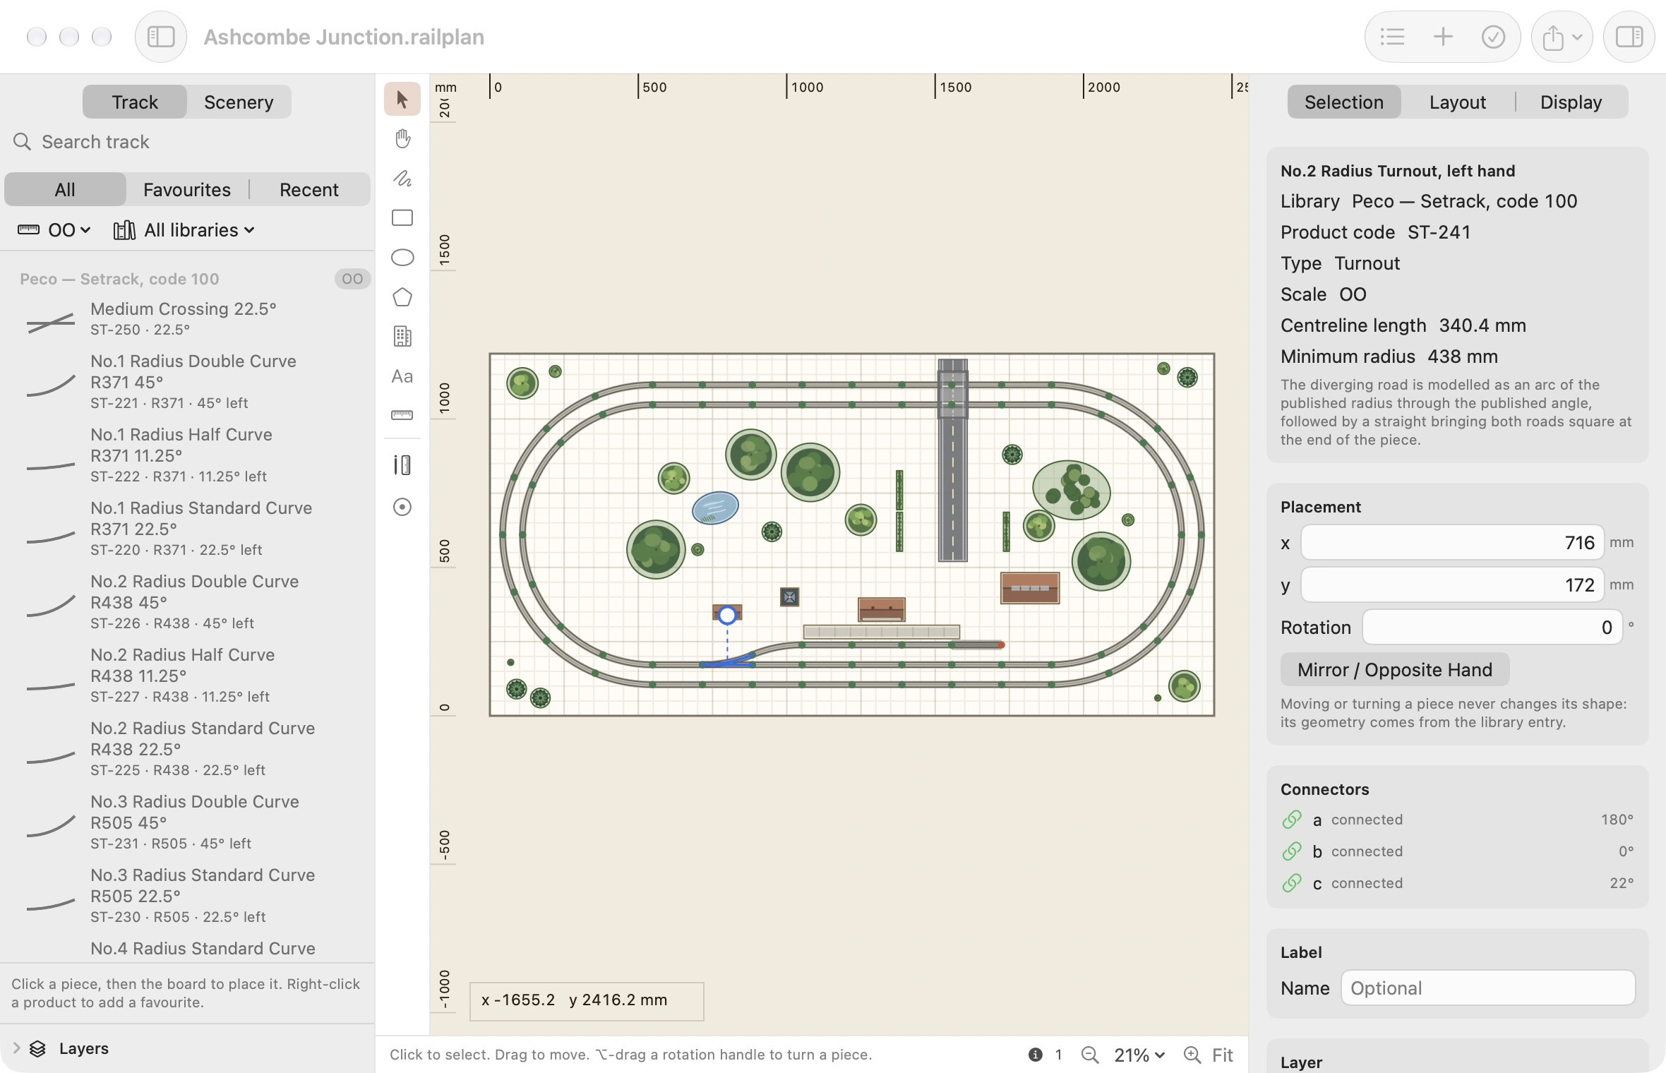Show the Favourites filter
The height and width of the screenshot is (1073, 1666).
[187, 190]
